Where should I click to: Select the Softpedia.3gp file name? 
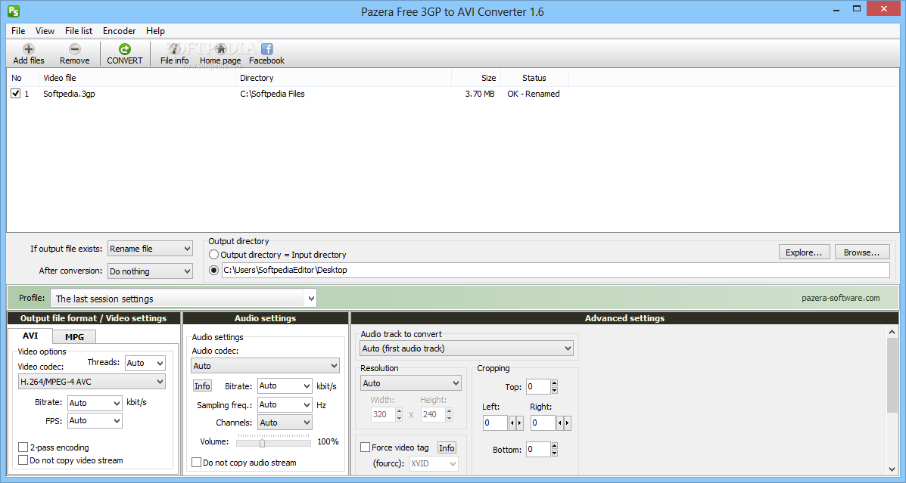[x=70, y=94]
